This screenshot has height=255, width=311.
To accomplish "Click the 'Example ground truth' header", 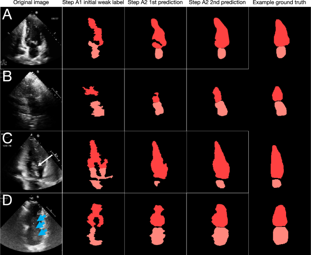I will (x=279, y=3).
